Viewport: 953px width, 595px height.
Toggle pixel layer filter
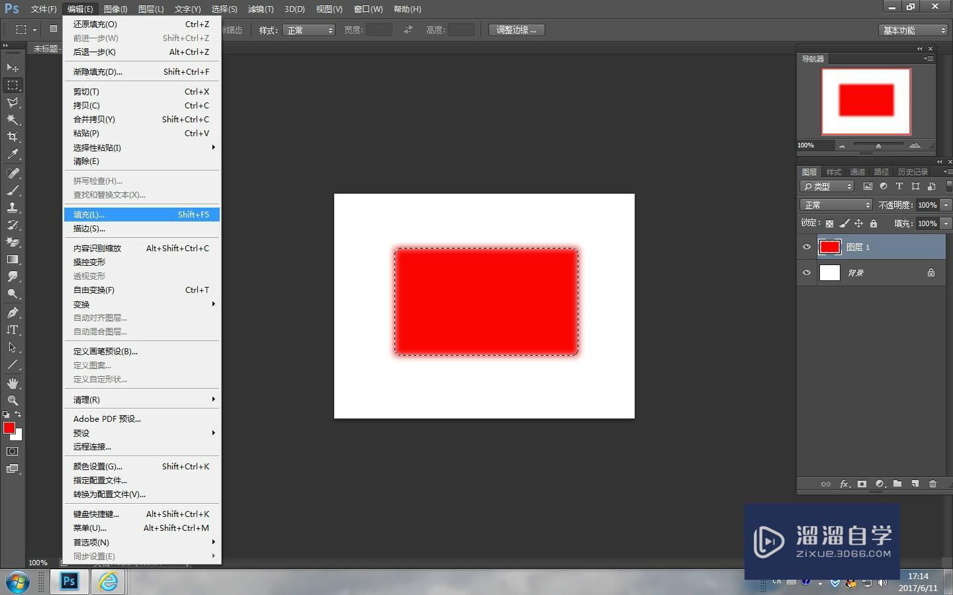pos(868,186)
